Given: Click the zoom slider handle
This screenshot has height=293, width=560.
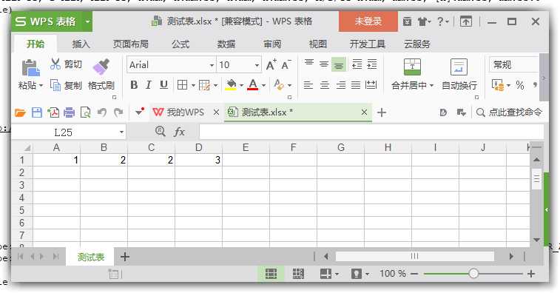Looking at the screenshot, I should tap(473, 274).
